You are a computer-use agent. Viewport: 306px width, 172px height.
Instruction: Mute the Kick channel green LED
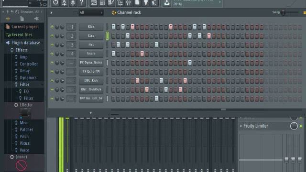tap(52, 27)
